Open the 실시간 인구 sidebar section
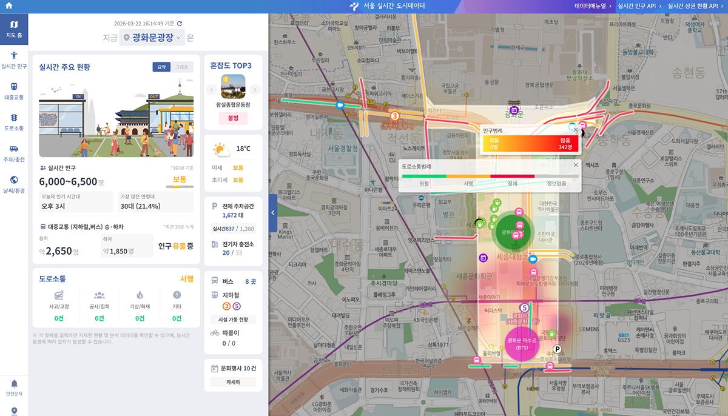Viewport: 728px width, 416px height. (x=14, y=60)
